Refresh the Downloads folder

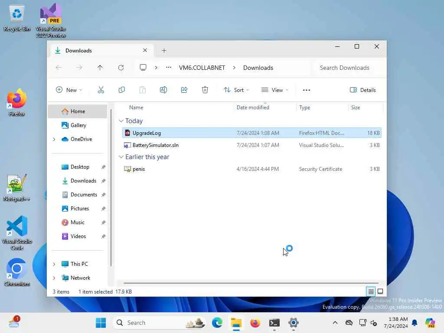click(121, 68)
